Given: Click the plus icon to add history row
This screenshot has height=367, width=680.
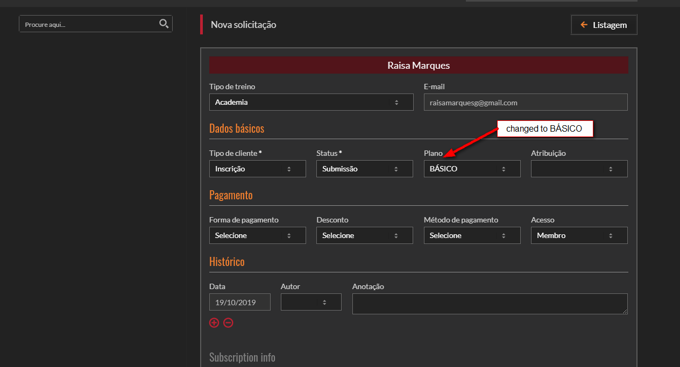Looking at the screenshot, I should point(214,323).
